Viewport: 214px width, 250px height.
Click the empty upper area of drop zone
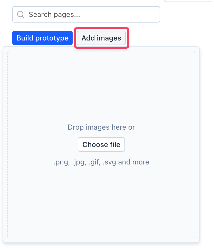101,82
